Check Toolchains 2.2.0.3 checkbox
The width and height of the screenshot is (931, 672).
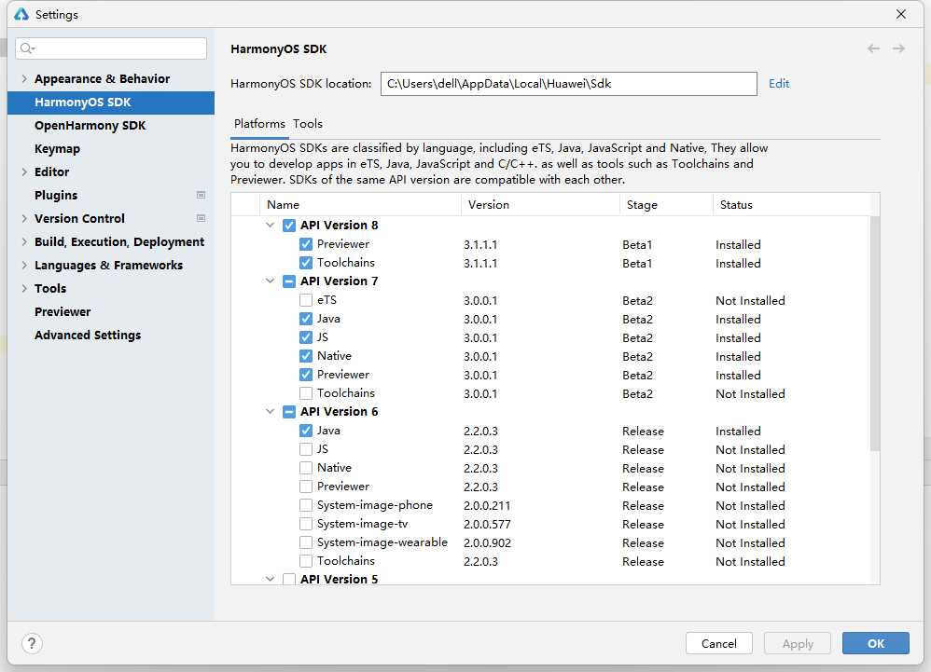[x=306, y=561]
